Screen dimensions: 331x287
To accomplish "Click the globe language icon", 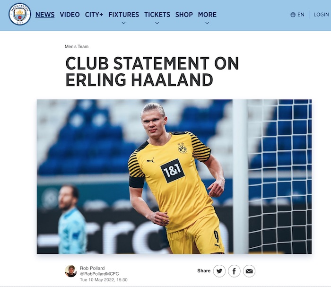I will coord(293,15).
